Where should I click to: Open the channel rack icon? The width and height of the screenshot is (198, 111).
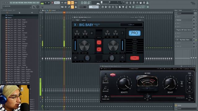click(110, 7)
